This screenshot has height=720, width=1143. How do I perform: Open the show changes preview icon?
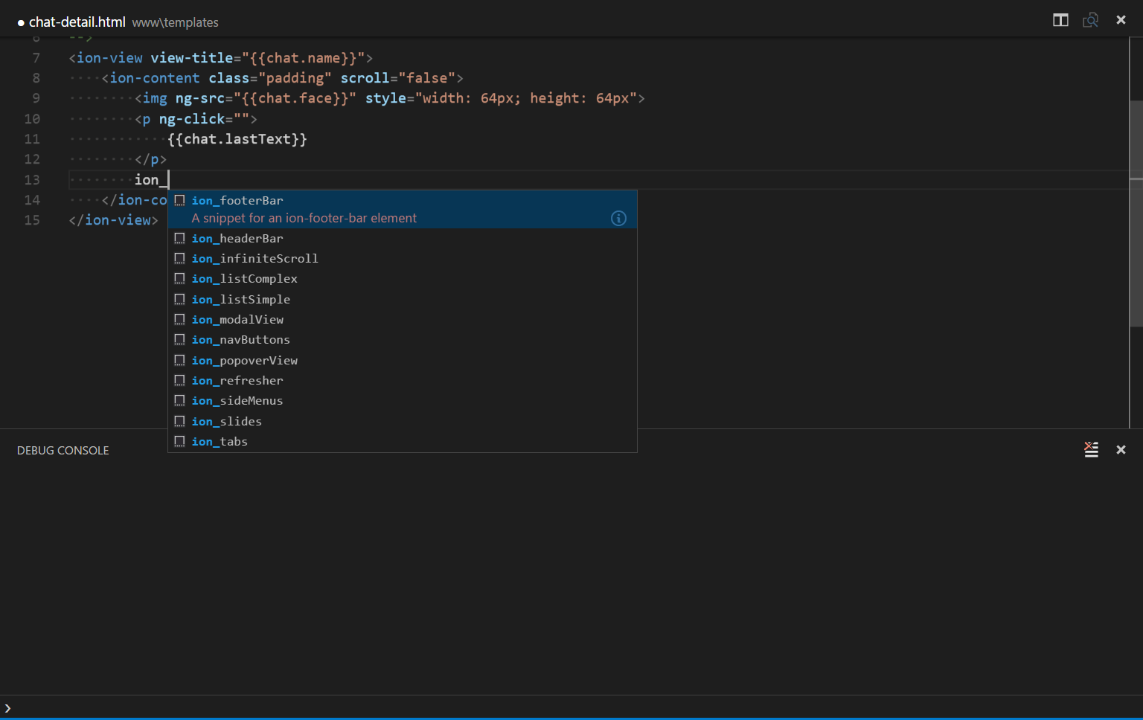pyautogui.click(x=1090, y=20)
